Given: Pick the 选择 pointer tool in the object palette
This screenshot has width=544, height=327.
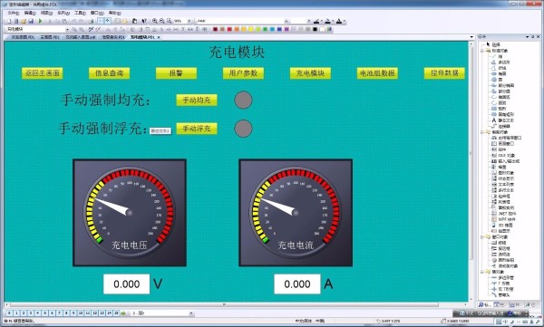Looking at the screenshot, I should (494, 44).
